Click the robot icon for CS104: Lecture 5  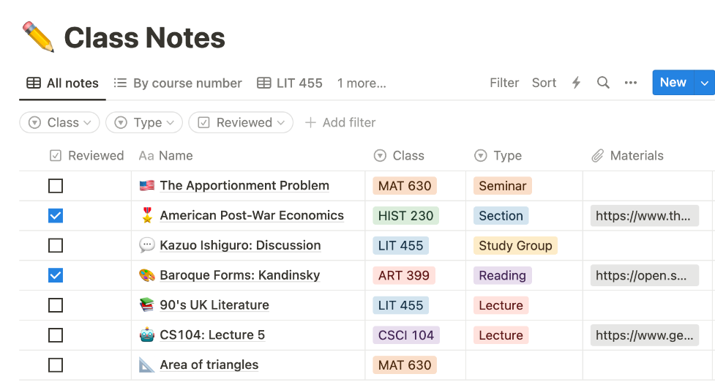(x=147, y=335)
